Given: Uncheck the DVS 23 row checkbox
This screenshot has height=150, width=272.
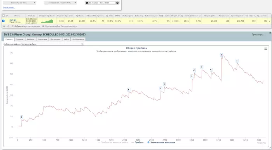Looking at the screenshot, I should point(3,21).
